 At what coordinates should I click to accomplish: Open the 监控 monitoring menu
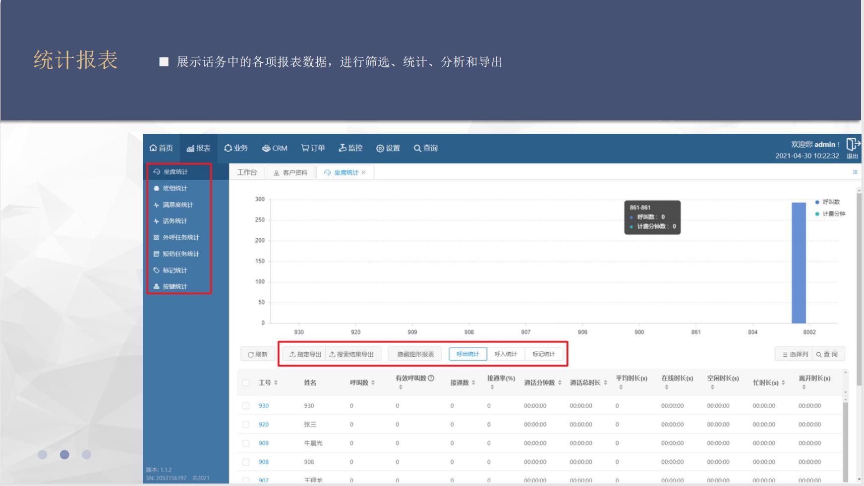pos(351,148)
